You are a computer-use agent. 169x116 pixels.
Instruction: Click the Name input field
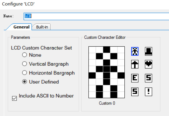[x=96, y=16]
